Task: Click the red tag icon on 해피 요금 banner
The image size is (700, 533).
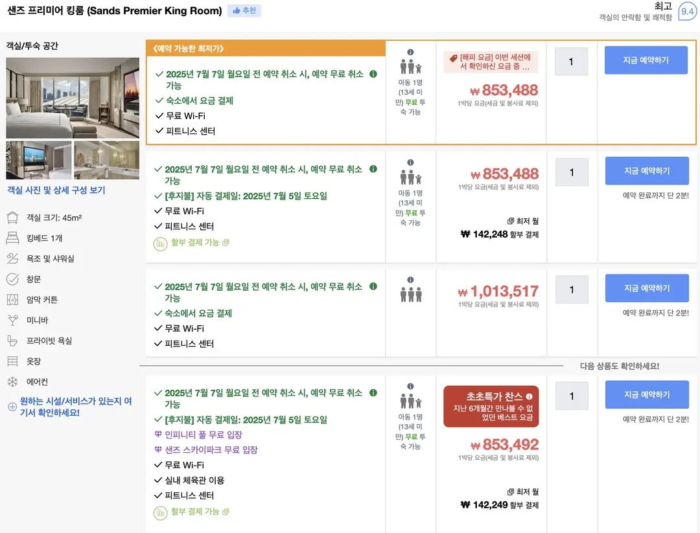Action: pyautogui.click(x=454, y=58)
